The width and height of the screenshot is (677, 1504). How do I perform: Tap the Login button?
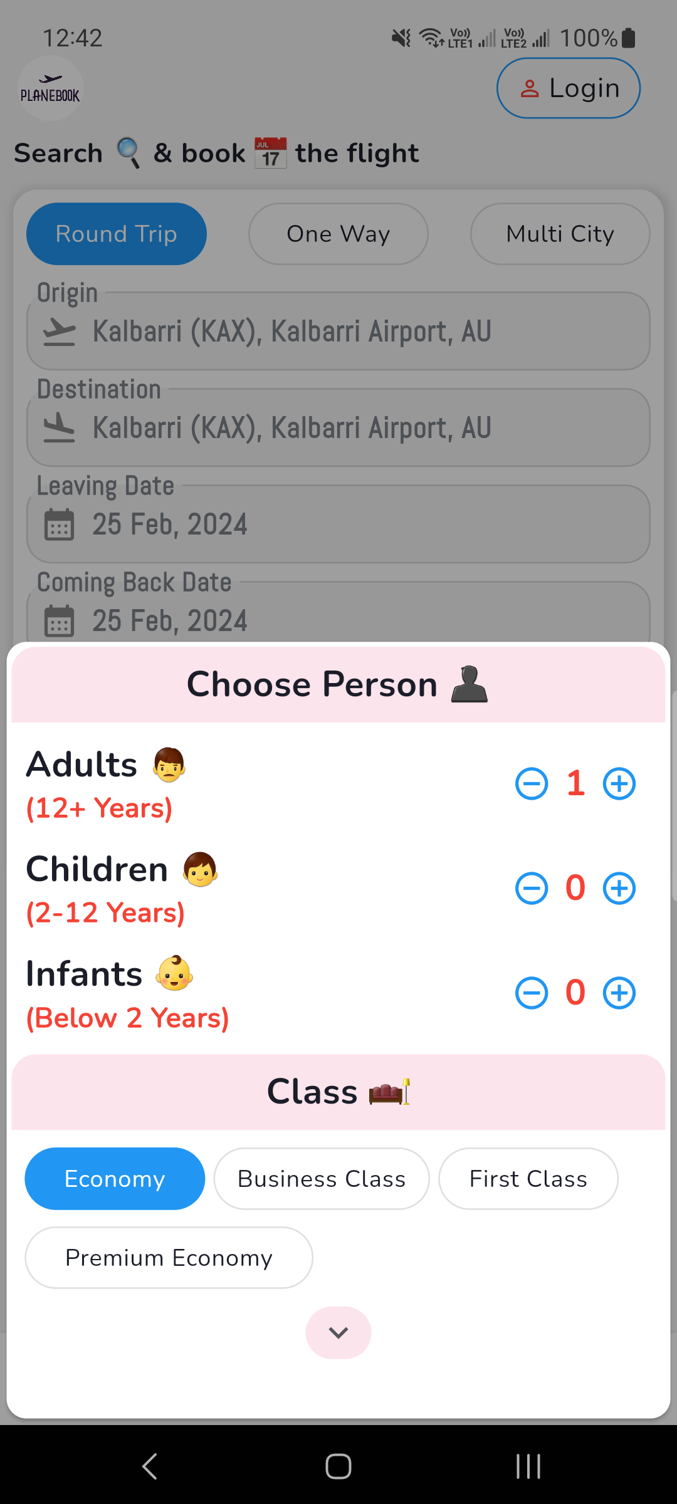pos(569,88)
